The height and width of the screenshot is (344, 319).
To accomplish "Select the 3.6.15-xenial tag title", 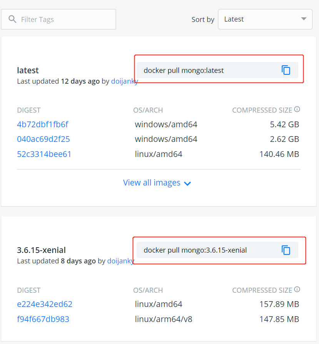I will click(x=41, y=250).
